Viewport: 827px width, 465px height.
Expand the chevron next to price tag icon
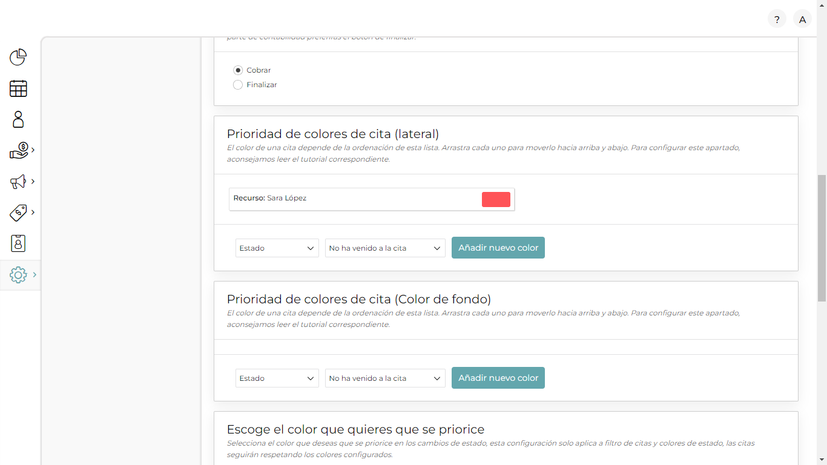point(33,212)
